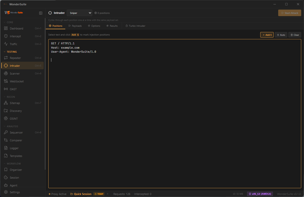Viewport: 304px width, 197px height.
Task: Click the WebSocket icon
Action: [x=6, y=81]
